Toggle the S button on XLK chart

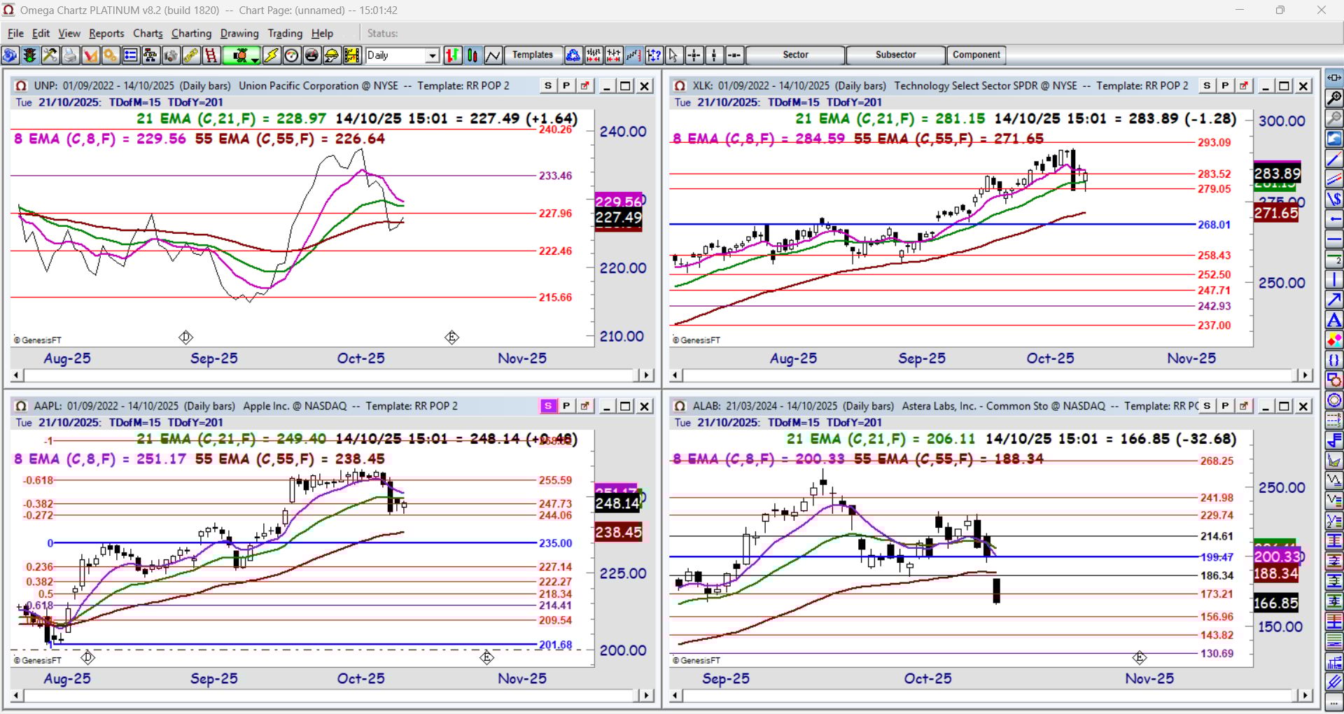click(x=1207, y=85)
